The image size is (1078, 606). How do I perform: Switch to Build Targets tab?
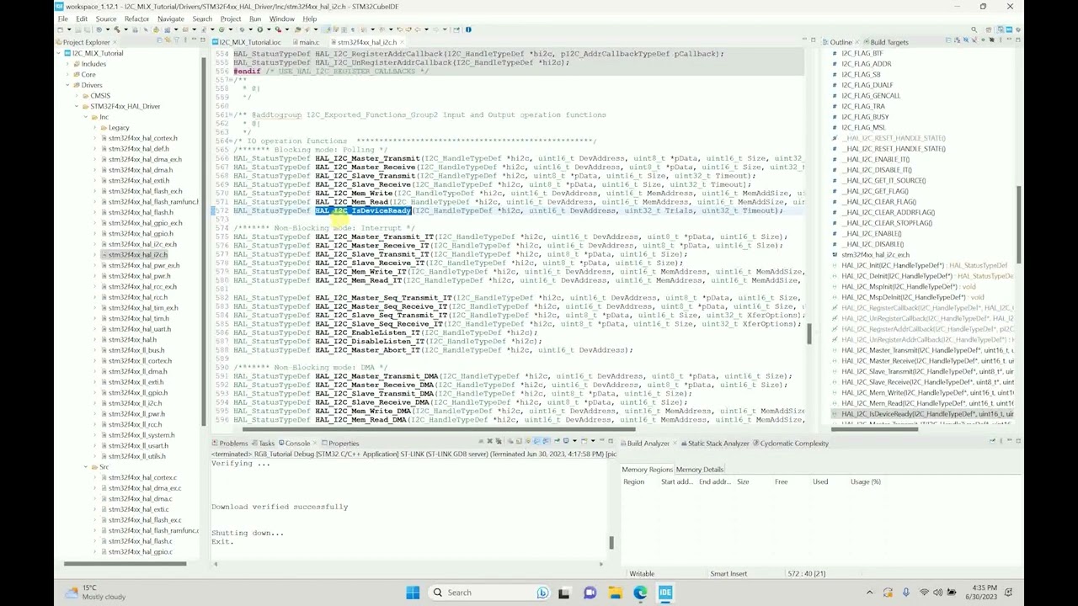pos(889,42)
